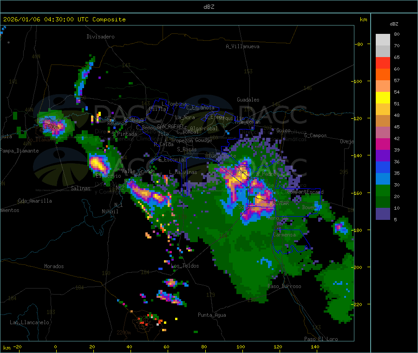Select the Paso_Barroso label

[284, 286]
